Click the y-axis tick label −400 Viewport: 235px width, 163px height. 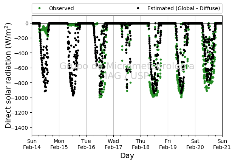[x=21, y=53]
